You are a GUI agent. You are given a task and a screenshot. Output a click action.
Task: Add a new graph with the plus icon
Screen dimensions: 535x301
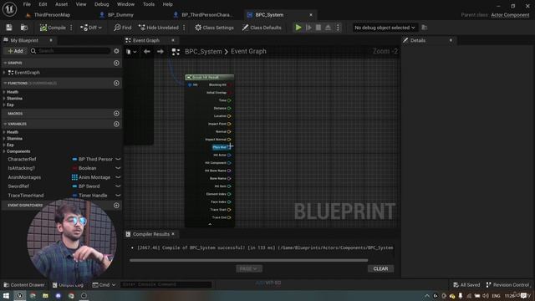click(x=116, y=63)
